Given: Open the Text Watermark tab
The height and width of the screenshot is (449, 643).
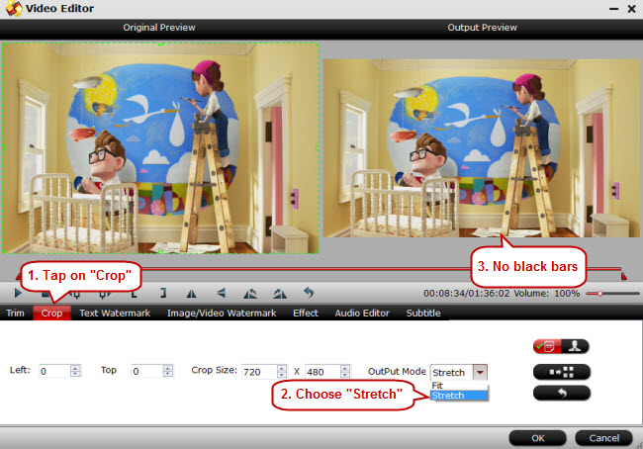Looking at the screenshot, I should [x=115, y=314].
